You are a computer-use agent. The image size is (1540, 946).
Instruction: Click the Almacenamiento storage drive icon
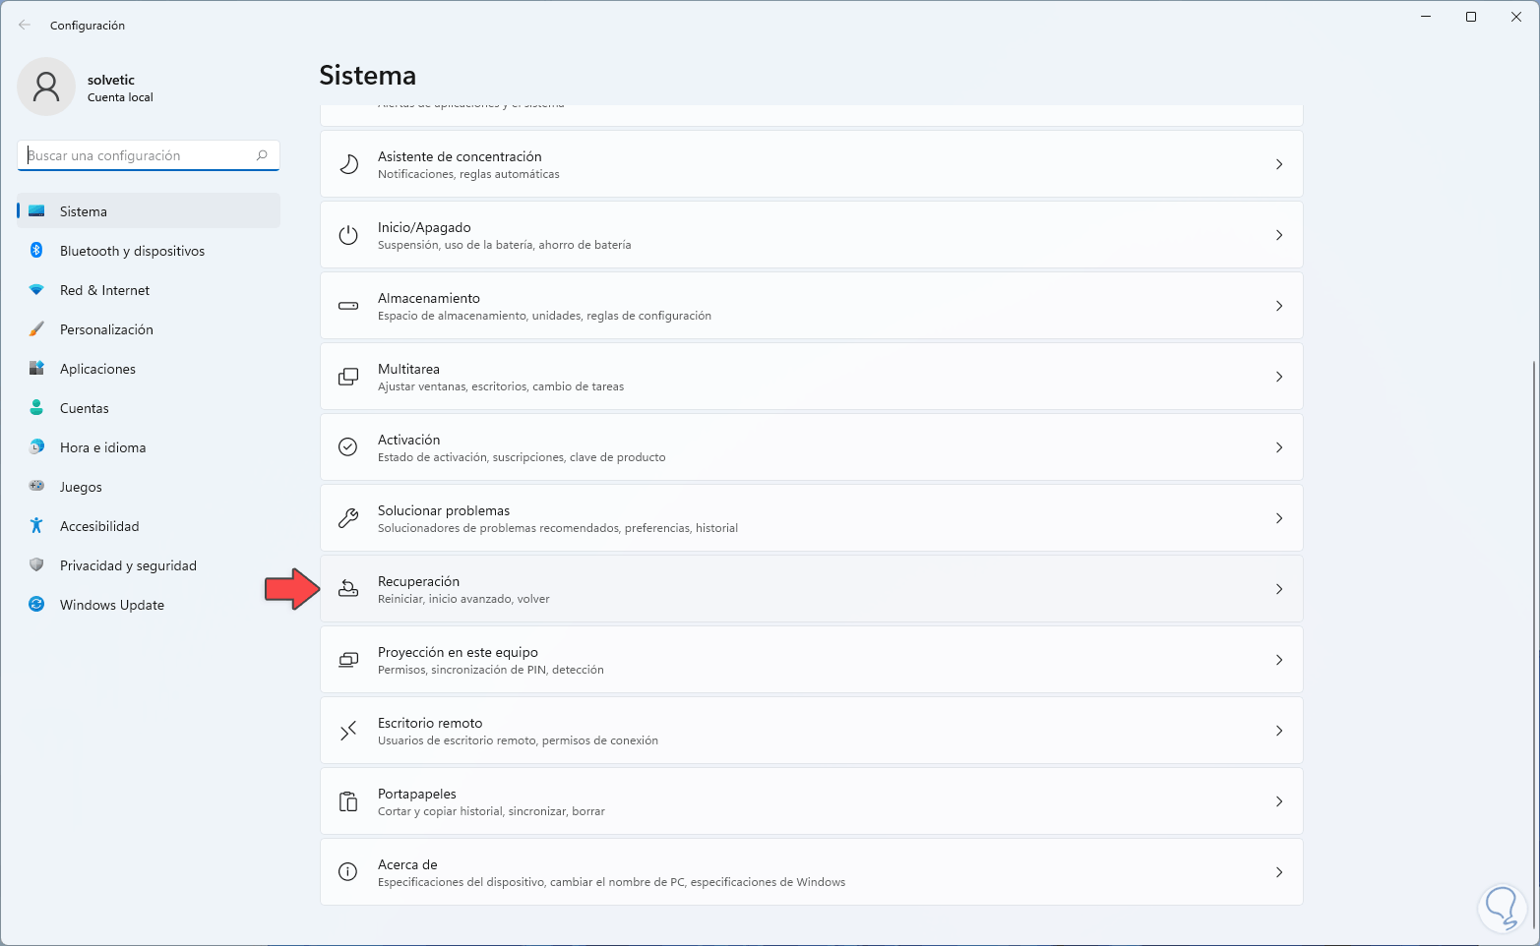(x=348, y=306)
